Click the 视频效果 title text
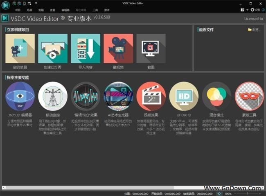The image size is (266, 196). click(151, 115)
